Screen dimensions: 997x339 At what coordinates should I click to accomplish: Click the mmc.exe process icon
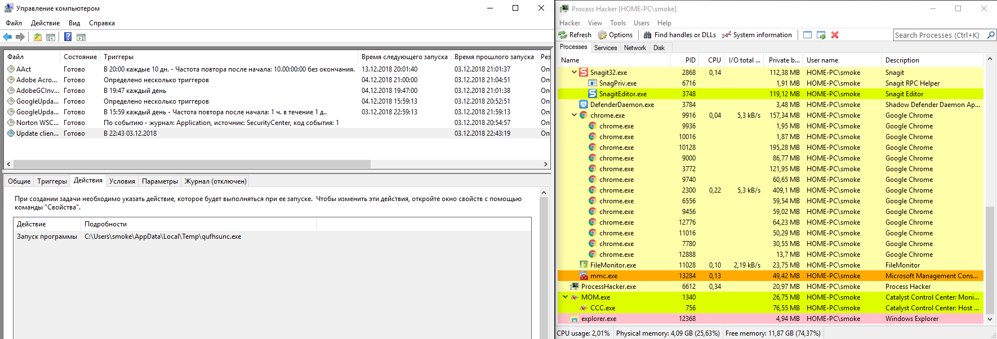(584, 276)
